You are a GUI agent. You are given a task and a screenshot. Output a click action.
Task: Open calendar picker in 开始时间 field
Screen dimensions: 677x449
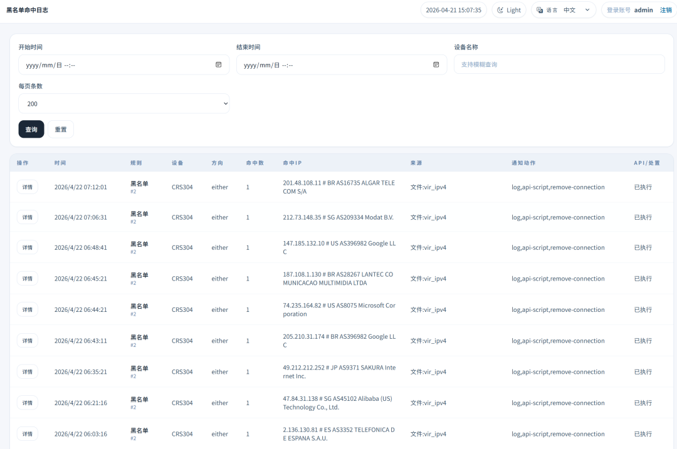pos(219,65)
